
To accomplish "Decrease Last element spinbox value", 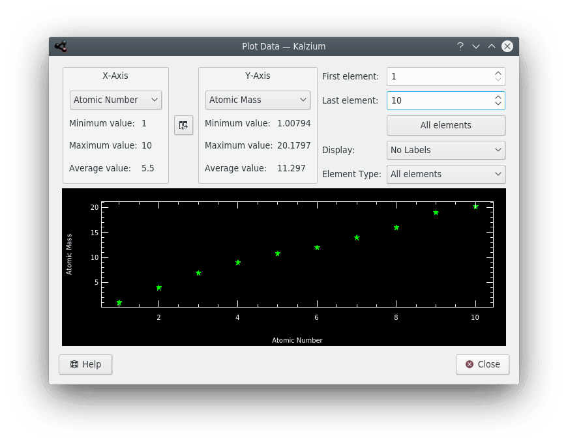I will 498,104.
